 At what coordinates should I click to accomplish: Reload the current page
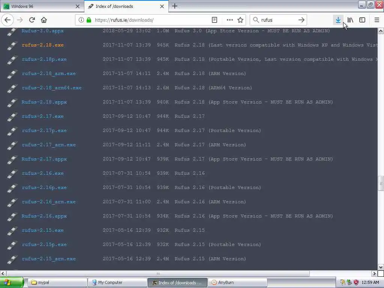pos(32,20)
